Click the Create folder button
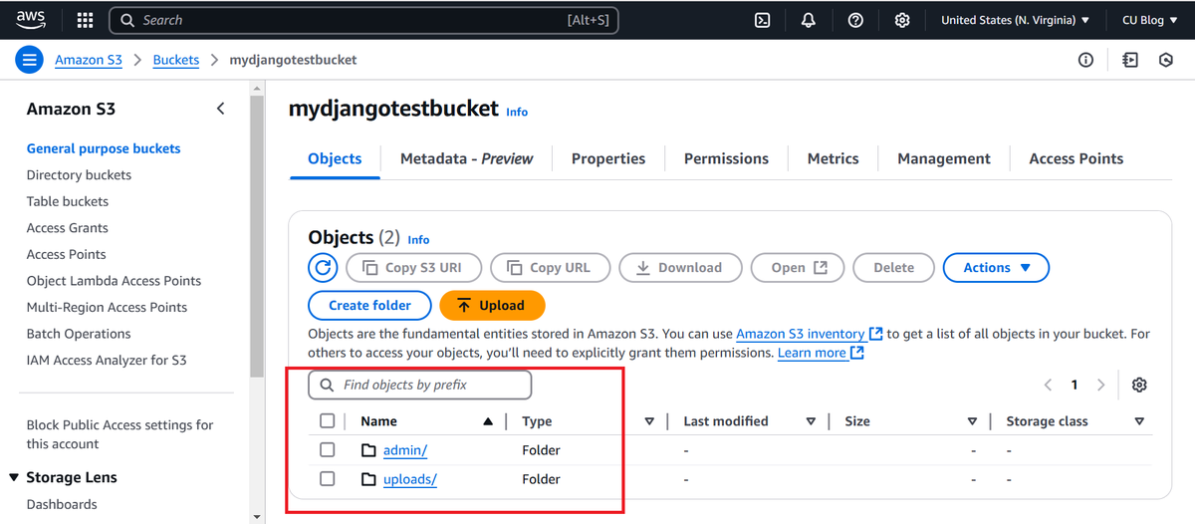Viewport: 1195px width, 524px height. coord(369,306)
